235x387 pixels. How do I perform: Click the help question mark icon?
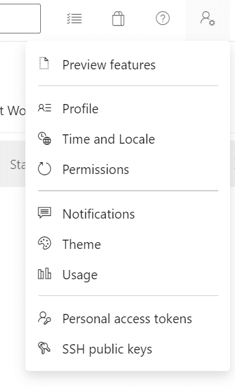[x=163, y=19]
